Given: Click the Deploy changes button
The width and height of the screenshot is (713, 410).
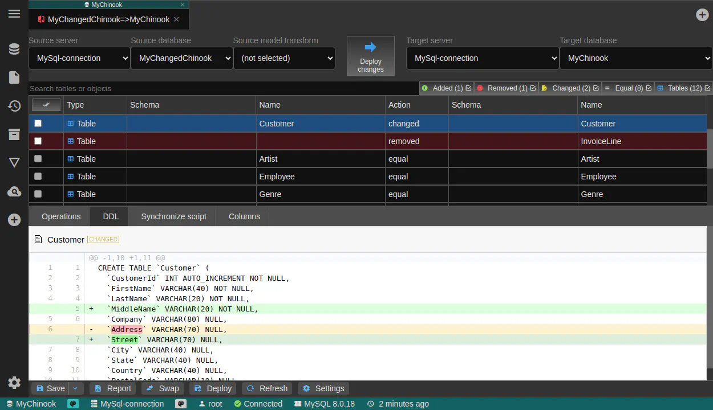Looking at the screenshot, I should [370, 56].
